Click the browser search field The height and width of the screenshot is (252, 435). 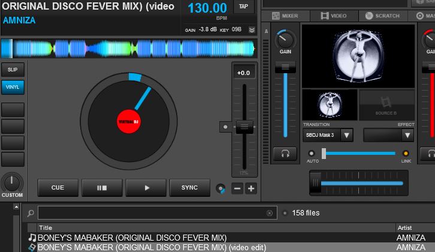coord(158,213)
